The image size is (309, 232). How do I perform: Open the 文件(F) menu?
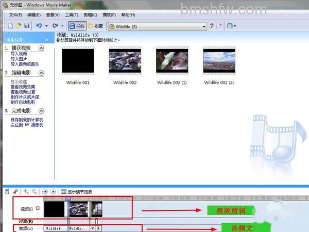(15, 15)
